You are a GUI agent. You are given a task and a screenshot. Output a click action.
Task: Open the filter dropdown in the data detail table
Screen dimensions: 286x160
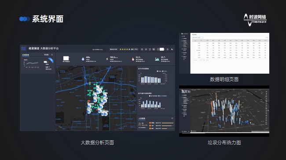tap(198, 37)
